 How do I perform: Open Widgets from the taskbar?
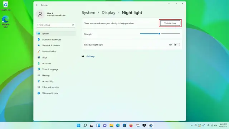(x=98, y=125)
